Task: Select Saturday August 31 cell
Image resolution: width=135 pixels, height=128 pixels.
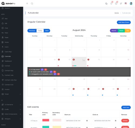Action: [123, 91]
